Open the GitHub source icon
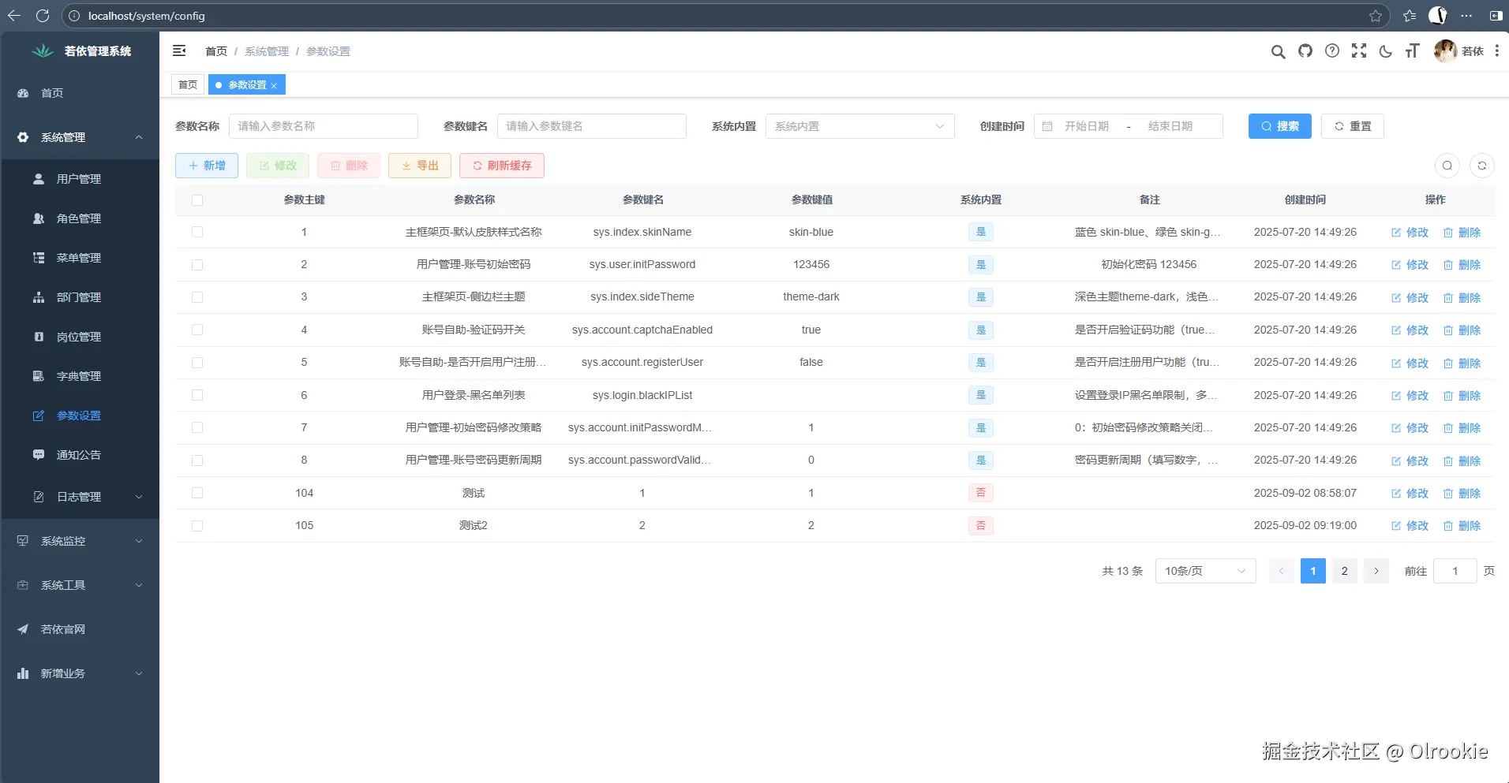The height and width of the screenshot is (783, 1509). (x=1305, y=51)
